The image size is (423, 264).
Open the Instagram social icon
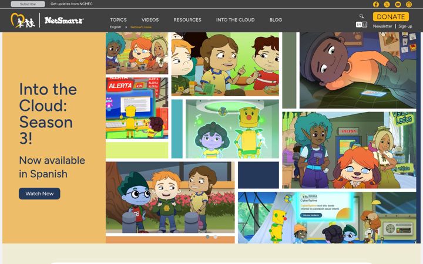click(409, 4)
